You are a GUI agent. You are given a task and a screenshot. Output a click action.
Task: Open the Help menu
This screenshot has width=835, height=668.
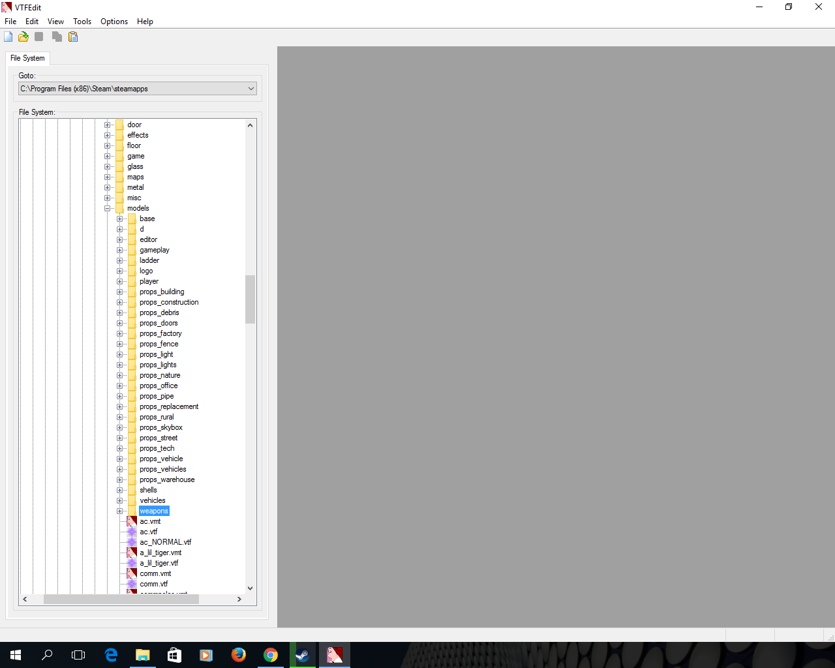(x=145, y=22)
